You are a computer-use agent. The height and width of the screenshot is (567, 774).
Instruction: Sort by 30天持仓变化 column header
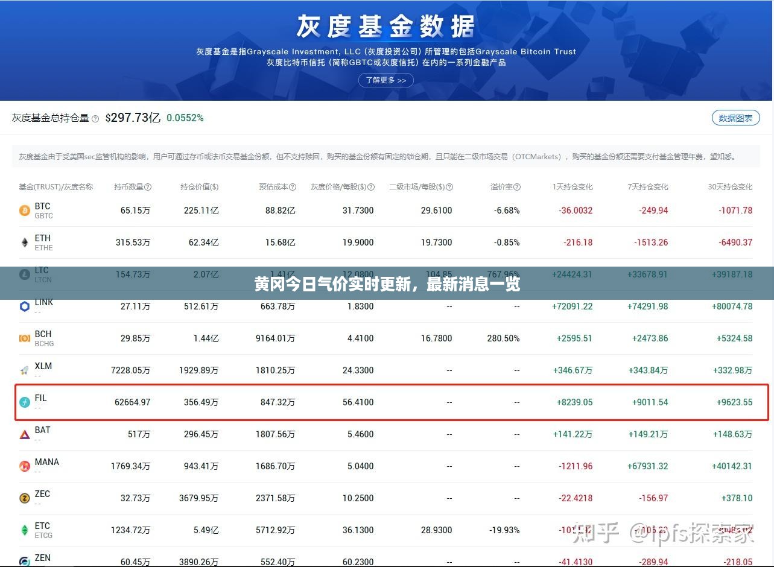[730, 187]
